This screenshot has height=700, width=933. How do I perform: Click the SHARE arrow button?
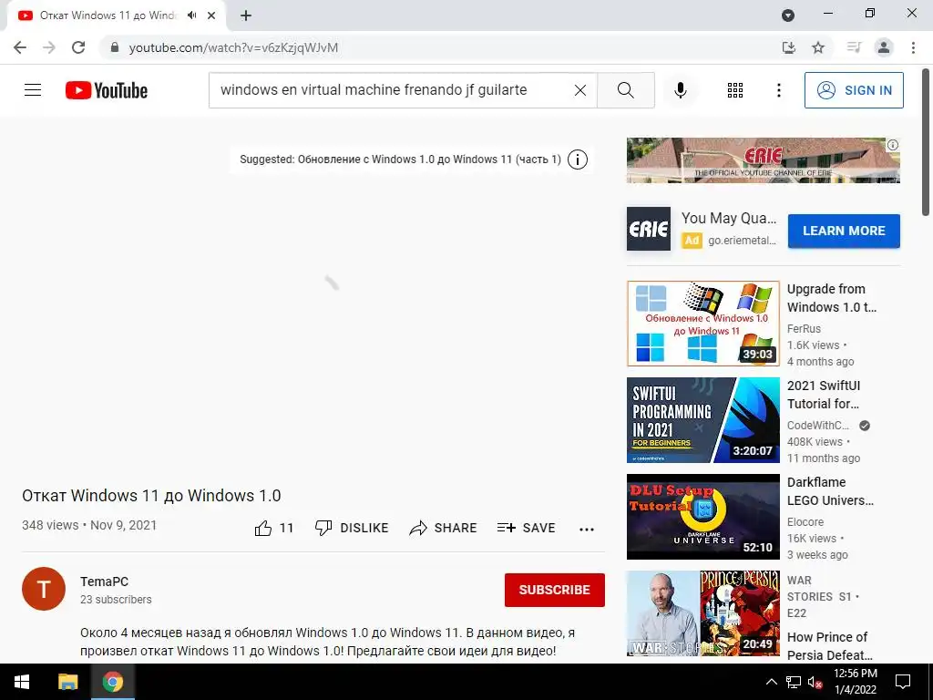pos(443,528)
